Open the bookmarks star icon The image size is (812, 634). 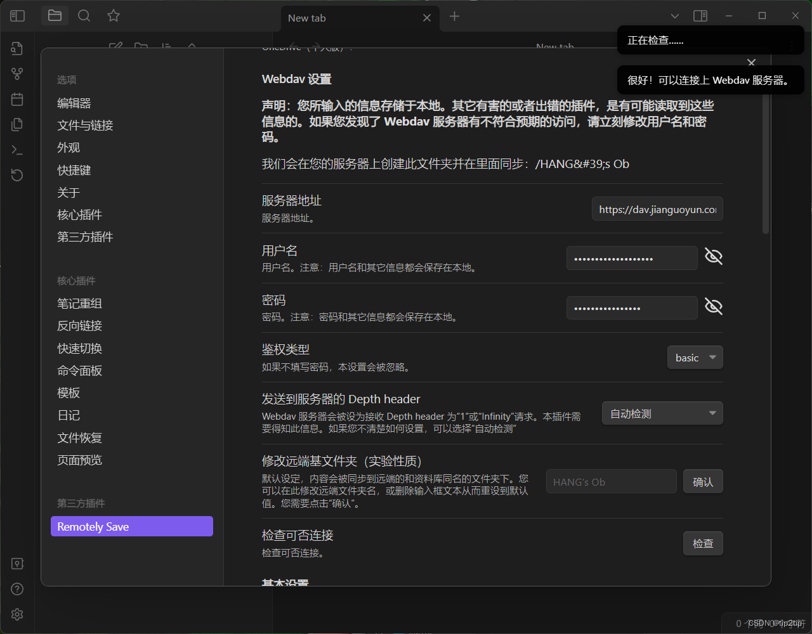[114, 16]
